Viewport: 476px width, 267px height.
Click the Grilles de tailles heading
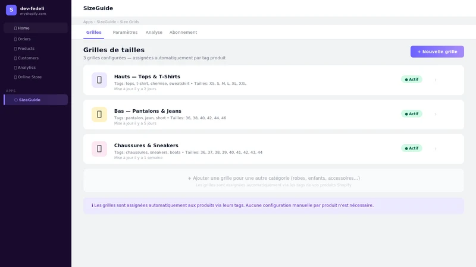(x=114, y=50)
